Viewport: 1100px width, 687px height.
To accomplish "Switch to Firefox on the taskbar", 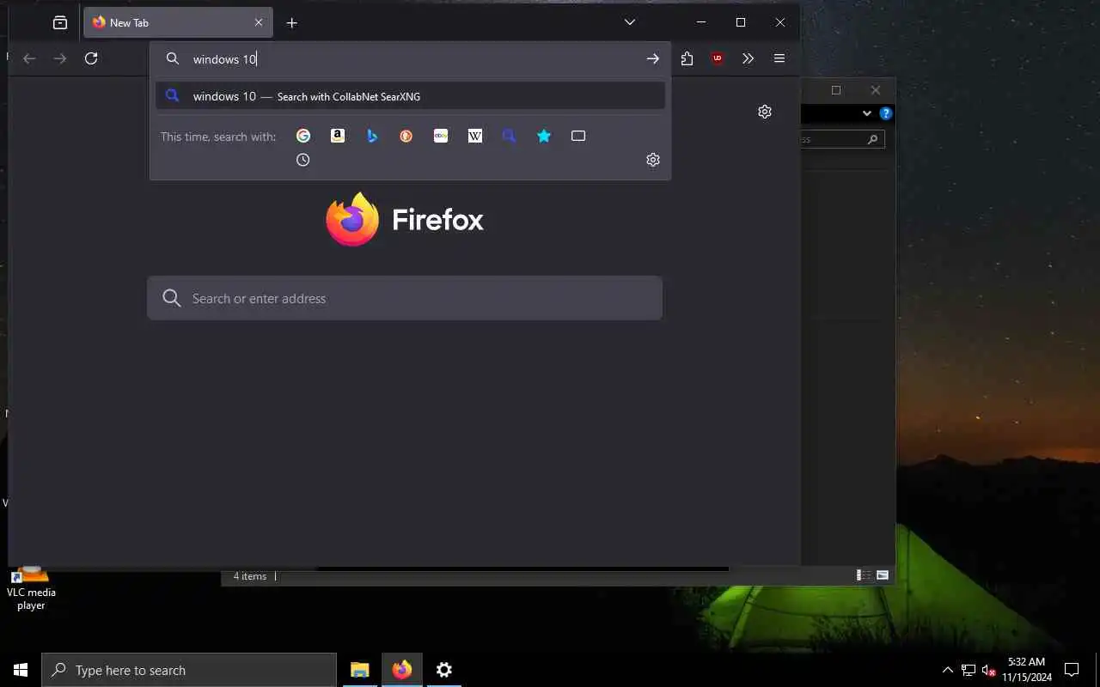I will (402, 670).
